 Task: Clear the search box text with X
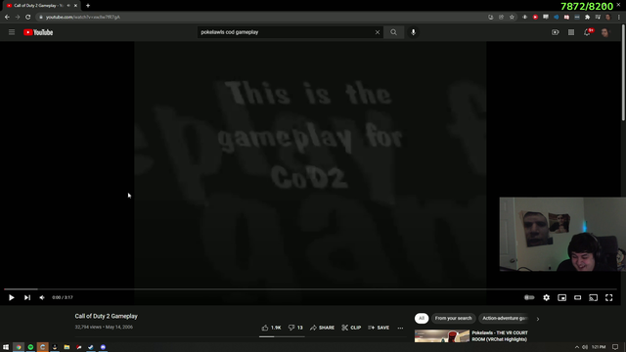pos(378,32)
